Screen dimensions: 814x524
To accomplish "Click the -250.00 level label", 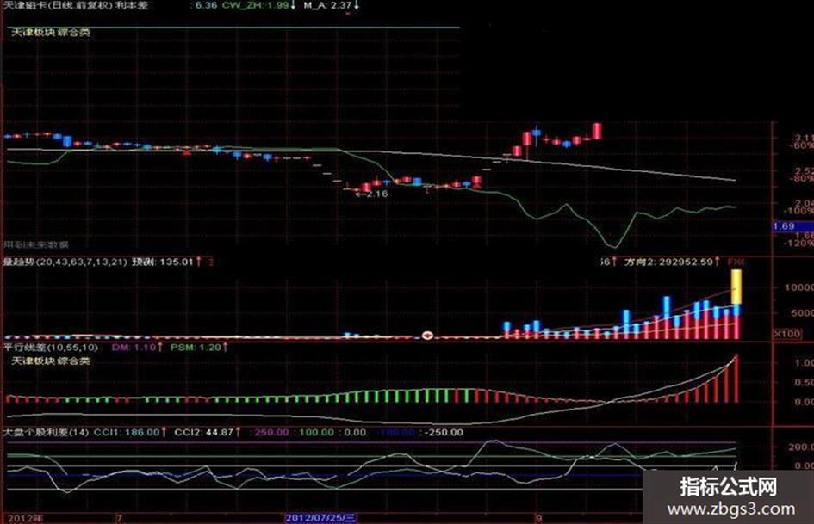I will (x=444, y=432).
